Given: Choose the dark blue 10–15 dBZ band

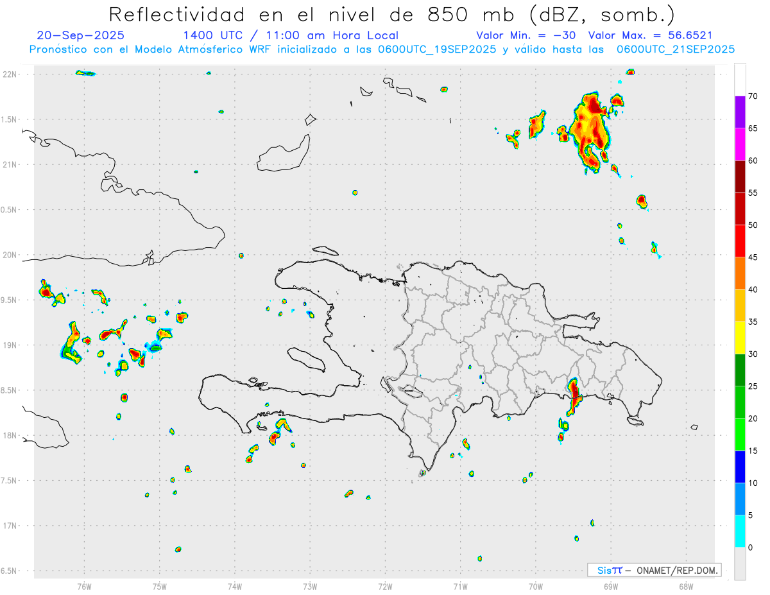Looking at the screenshot, I should point(740,467).
